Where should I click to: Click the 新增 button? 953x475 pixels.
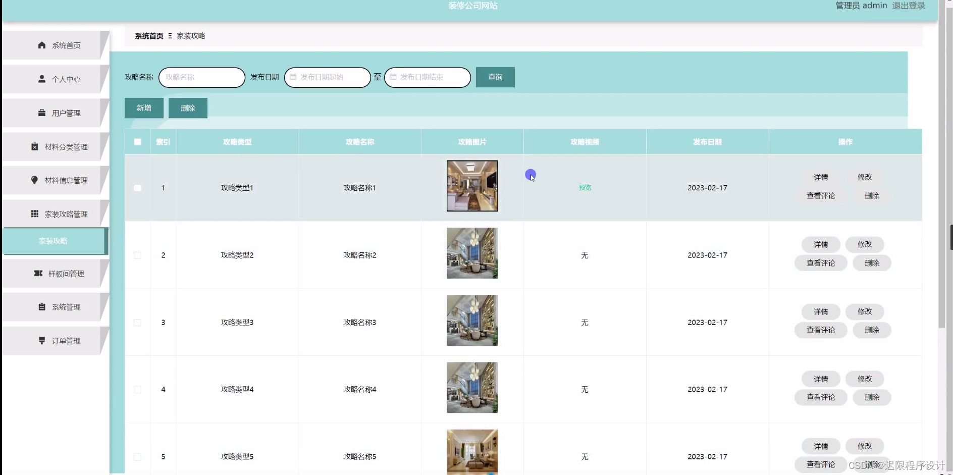tap(144, 108)
